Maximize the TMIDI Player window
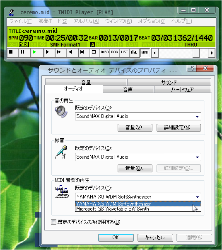 (193, 10)
